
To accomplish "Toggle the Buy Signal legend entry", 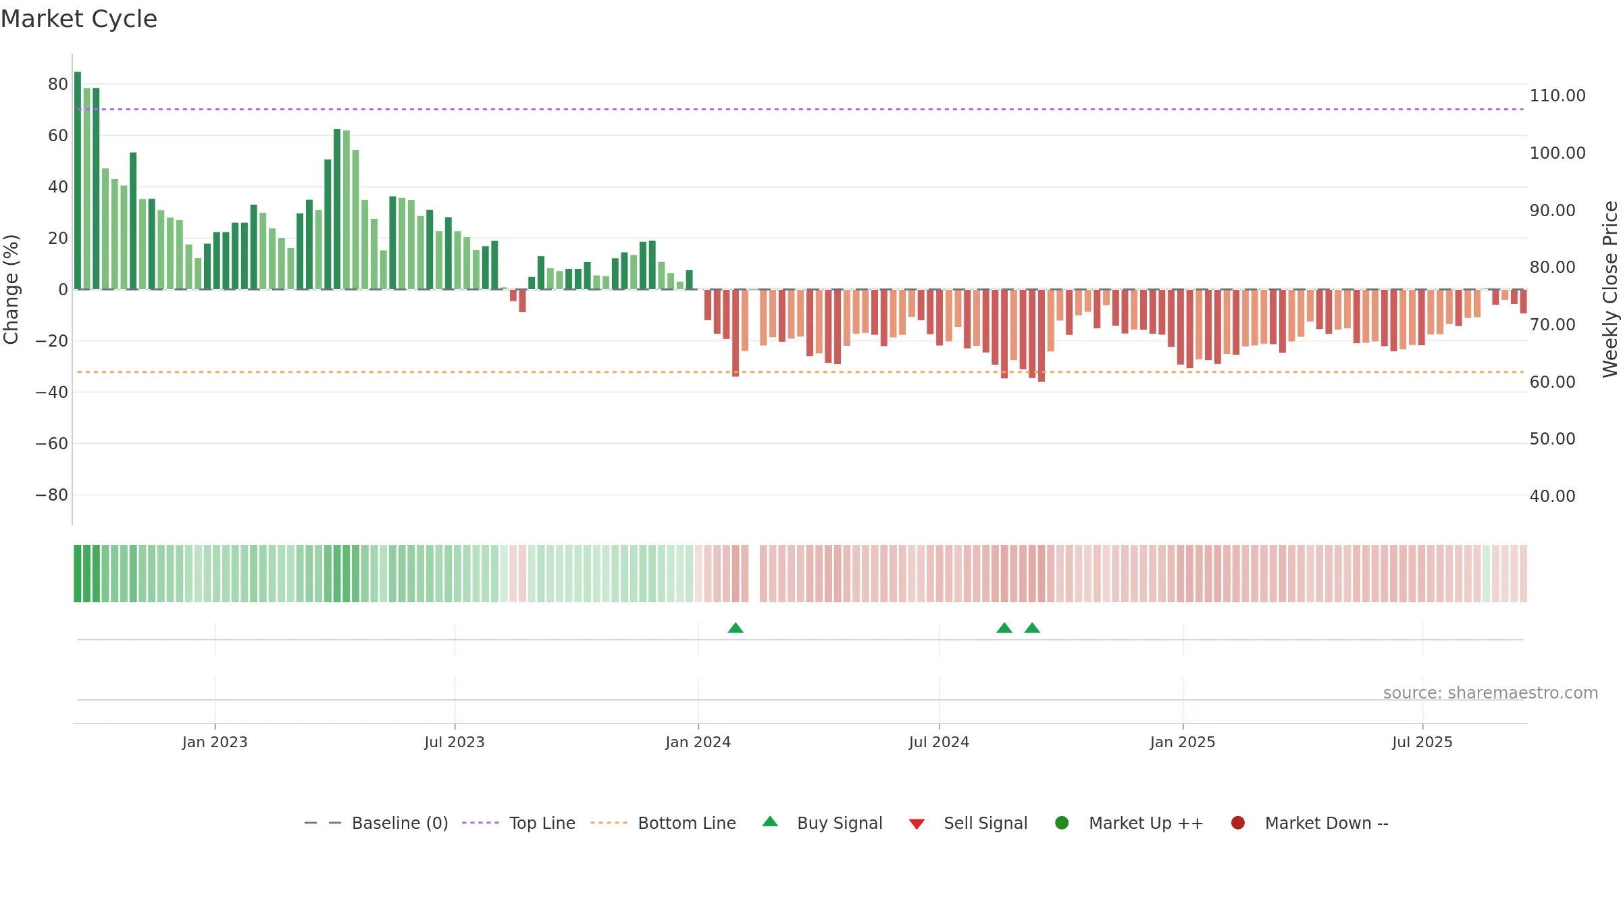I will coord(822,823).
